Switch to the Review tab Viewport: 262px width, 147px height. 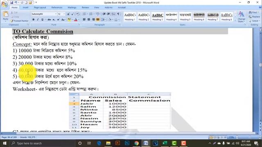tap(85, 7)
